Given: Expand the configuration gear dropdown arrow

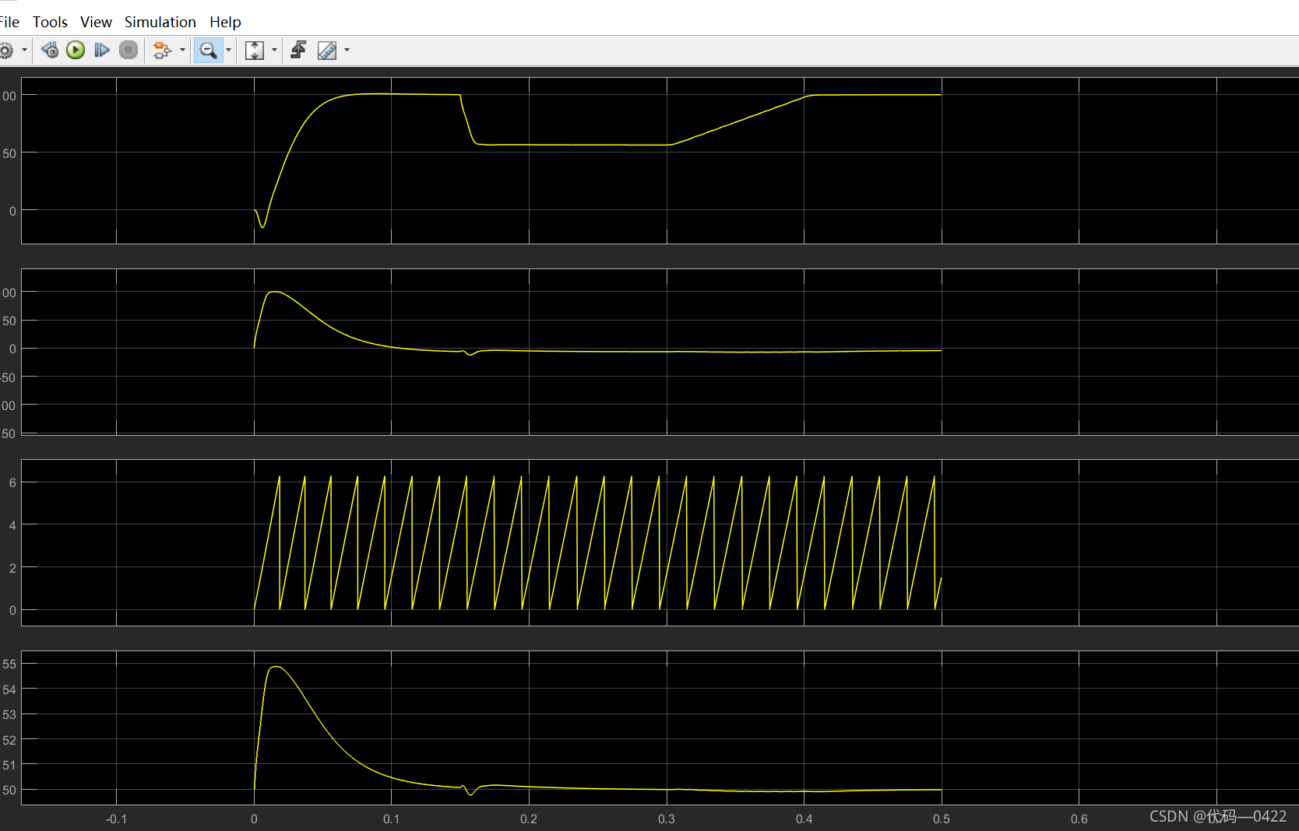Looking at the screenshot, I should point(25,51).
